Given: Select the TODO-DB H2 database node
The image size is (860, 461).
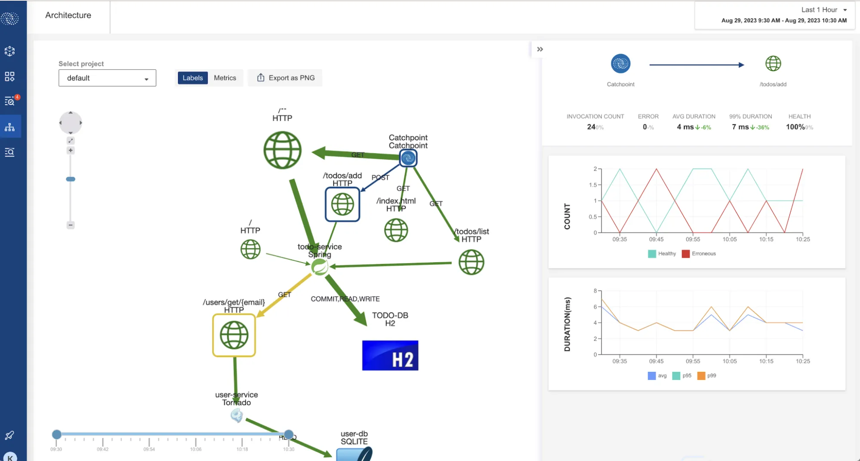Looking at the screenshot, I should (x=390, y=355).
